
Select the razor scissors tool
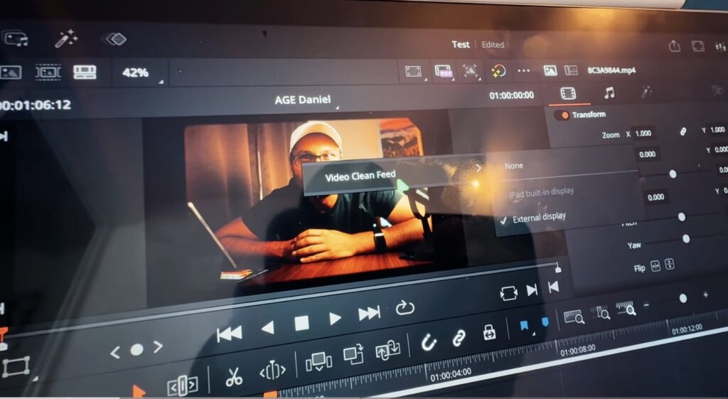(x=234, y=377)
